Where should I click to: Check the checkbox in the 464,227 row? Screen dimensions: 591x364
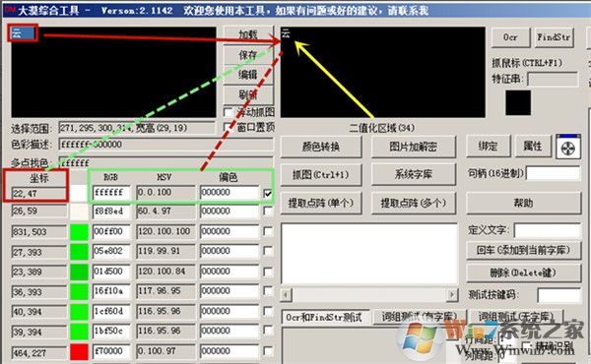click(x=268, y=351)
